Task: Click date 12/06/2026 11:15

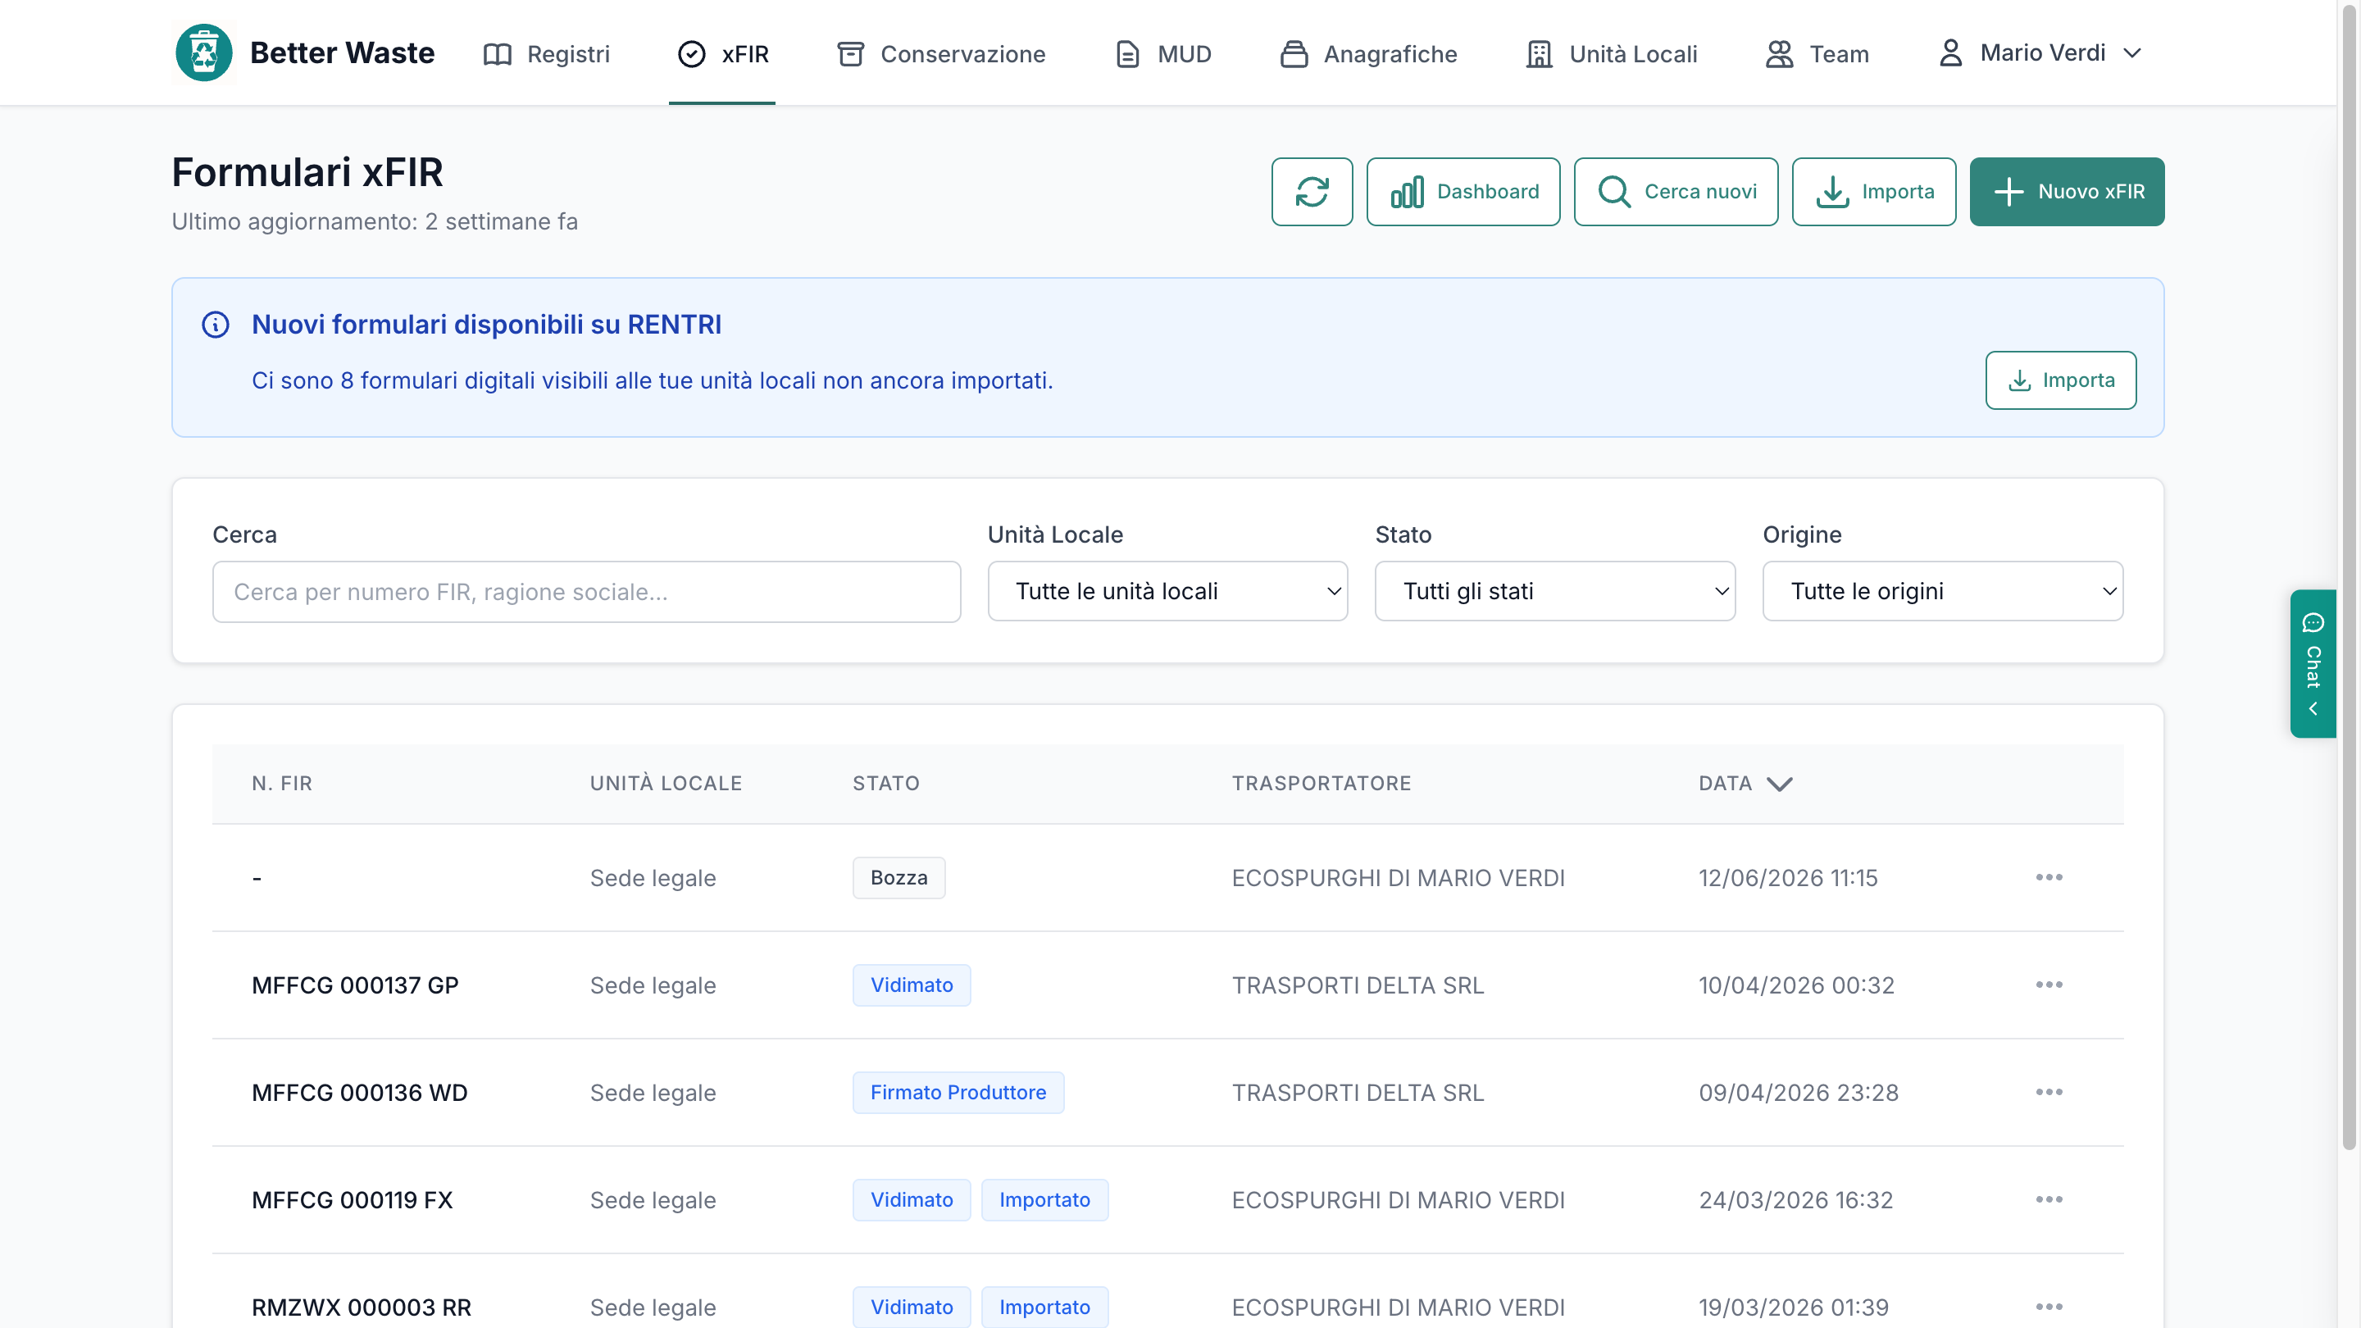Action: (x=1787, y=878)
